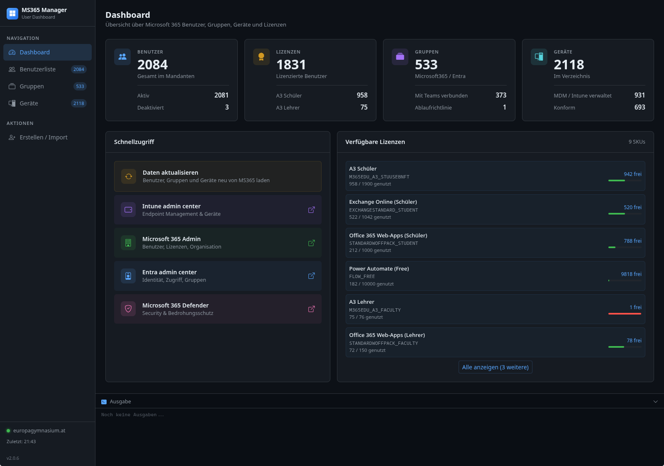Image resolution: width=664 pixels, height=466 pixels.
Task: Open Microsoft 365 Admin link
Action: point(218,243)
